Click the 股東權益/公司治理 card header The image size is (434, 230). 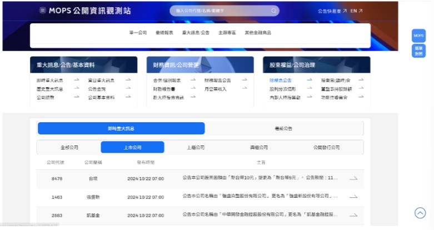[x=316, y=65]
